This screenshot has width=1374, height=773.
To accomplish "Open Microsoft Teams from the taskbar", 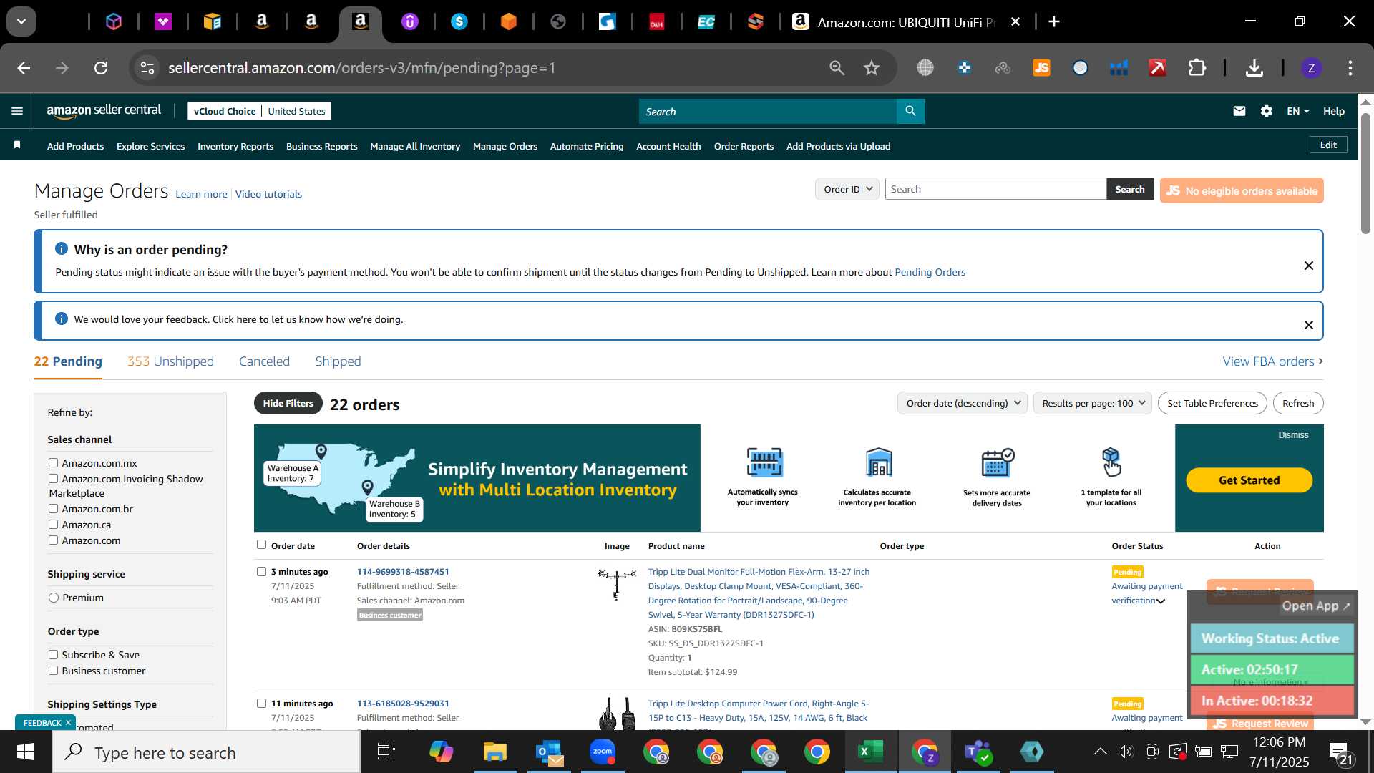I will pyautogui.click(x=978, y=752).
